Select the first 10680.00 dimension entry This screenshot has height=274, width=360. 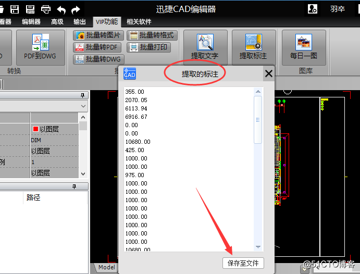coord(138,142)
